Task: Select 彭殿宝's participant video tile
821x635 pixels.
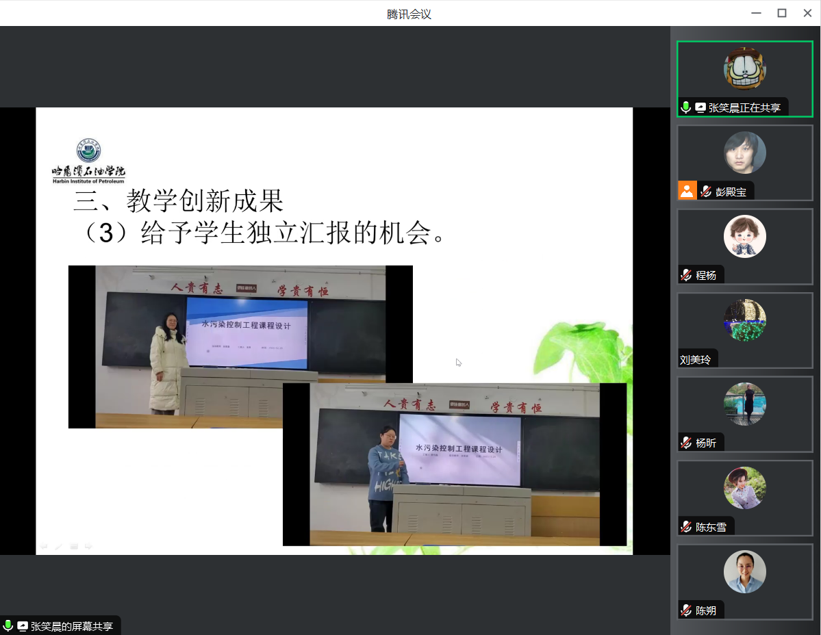Action: (744, 153)
